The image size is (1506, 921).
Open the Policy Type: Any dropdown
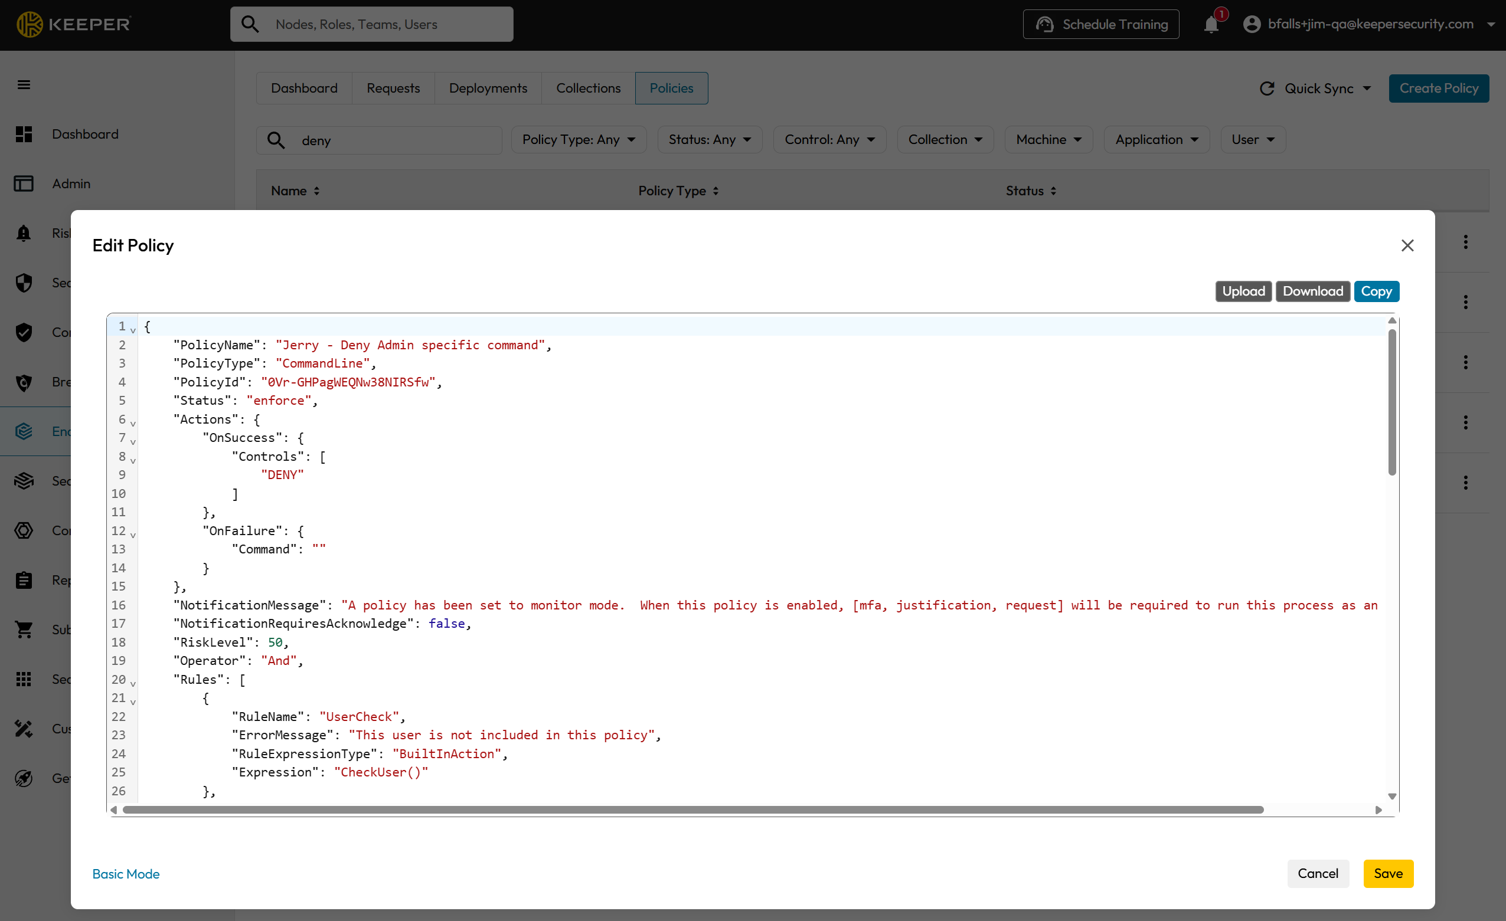click(578, 140)
